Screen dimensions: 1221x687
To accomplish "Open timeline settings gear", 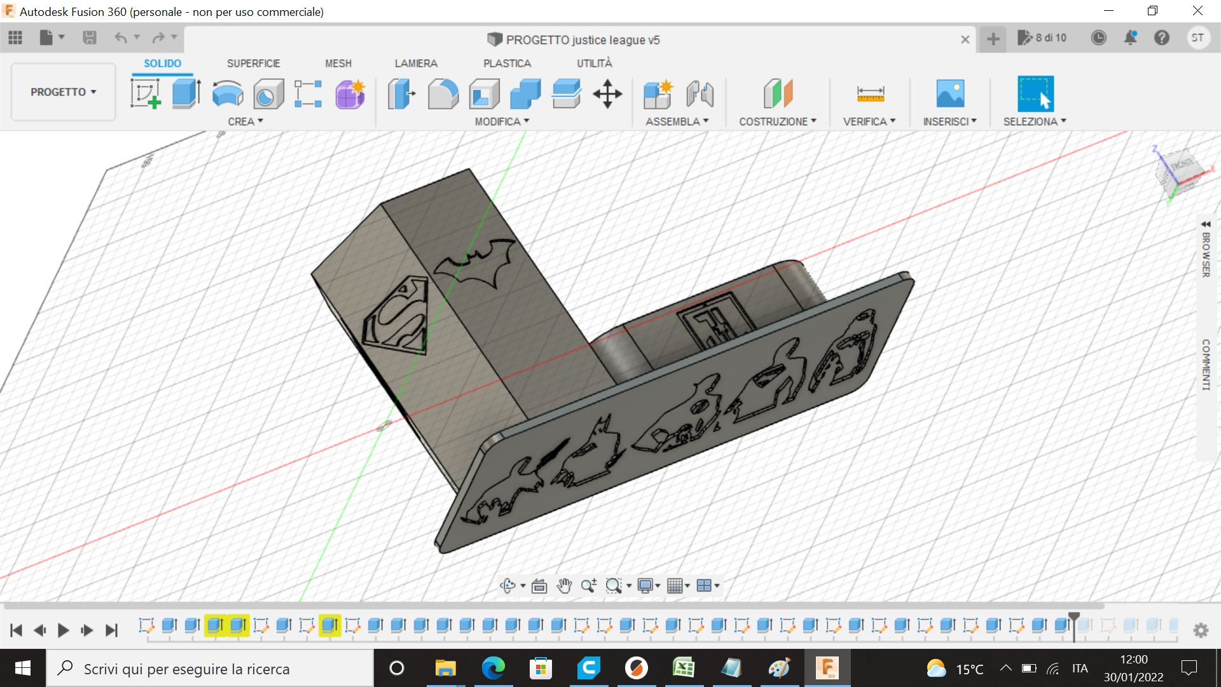I will (1201, 630).
